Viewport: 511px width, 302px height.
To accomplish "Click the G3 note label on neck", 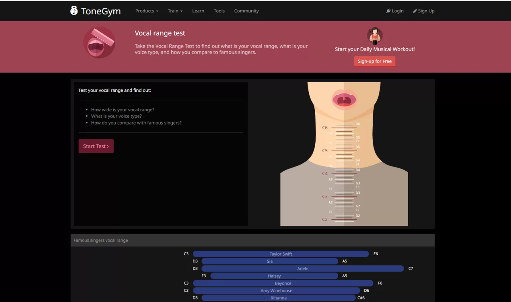I will (x=358, y=183).
